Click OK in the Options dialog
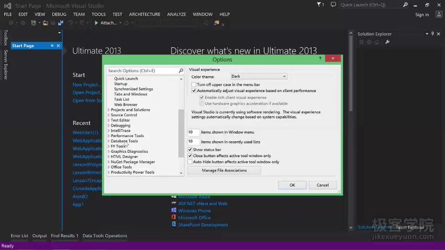445x250 pixels. coord(292,185)
